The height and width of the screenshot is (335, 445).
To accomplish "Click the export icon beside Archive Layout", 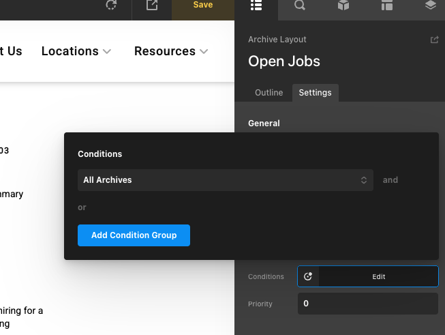I will point(434,40).
